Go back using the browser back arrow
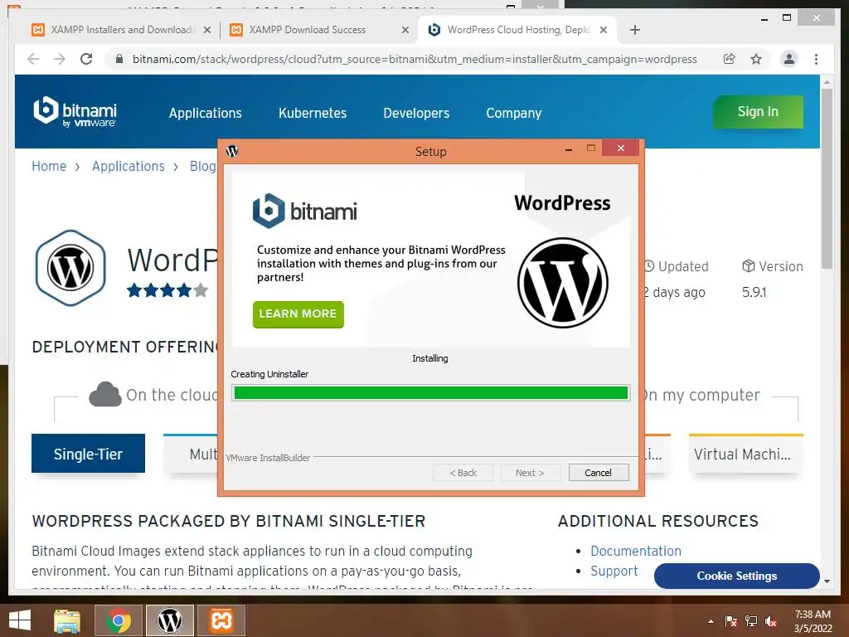 [x=33, y=59]
